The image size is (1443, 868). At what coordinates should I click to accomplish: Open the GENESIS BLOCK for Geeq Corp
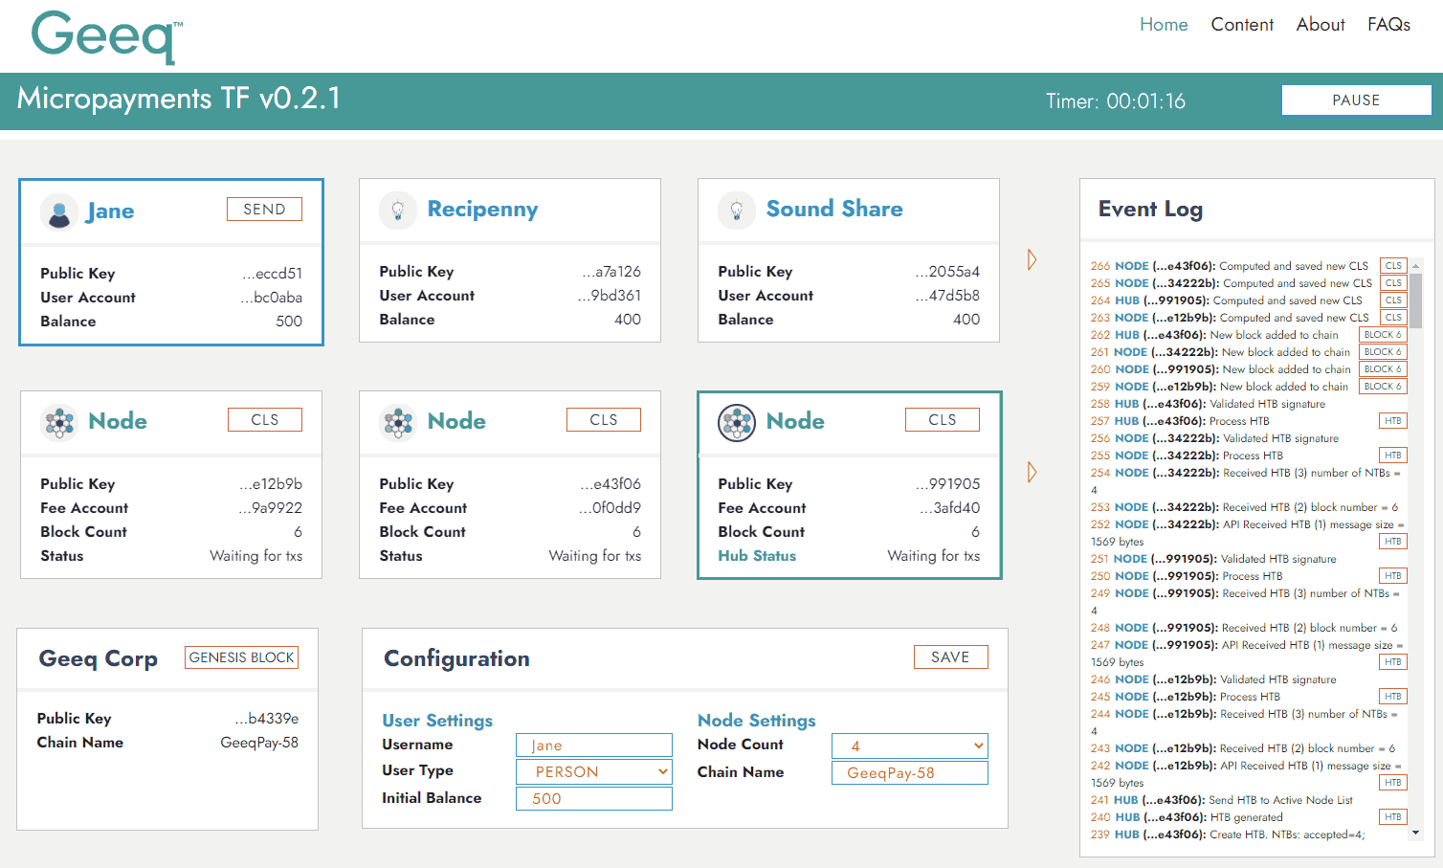click(x=241, y=657)
